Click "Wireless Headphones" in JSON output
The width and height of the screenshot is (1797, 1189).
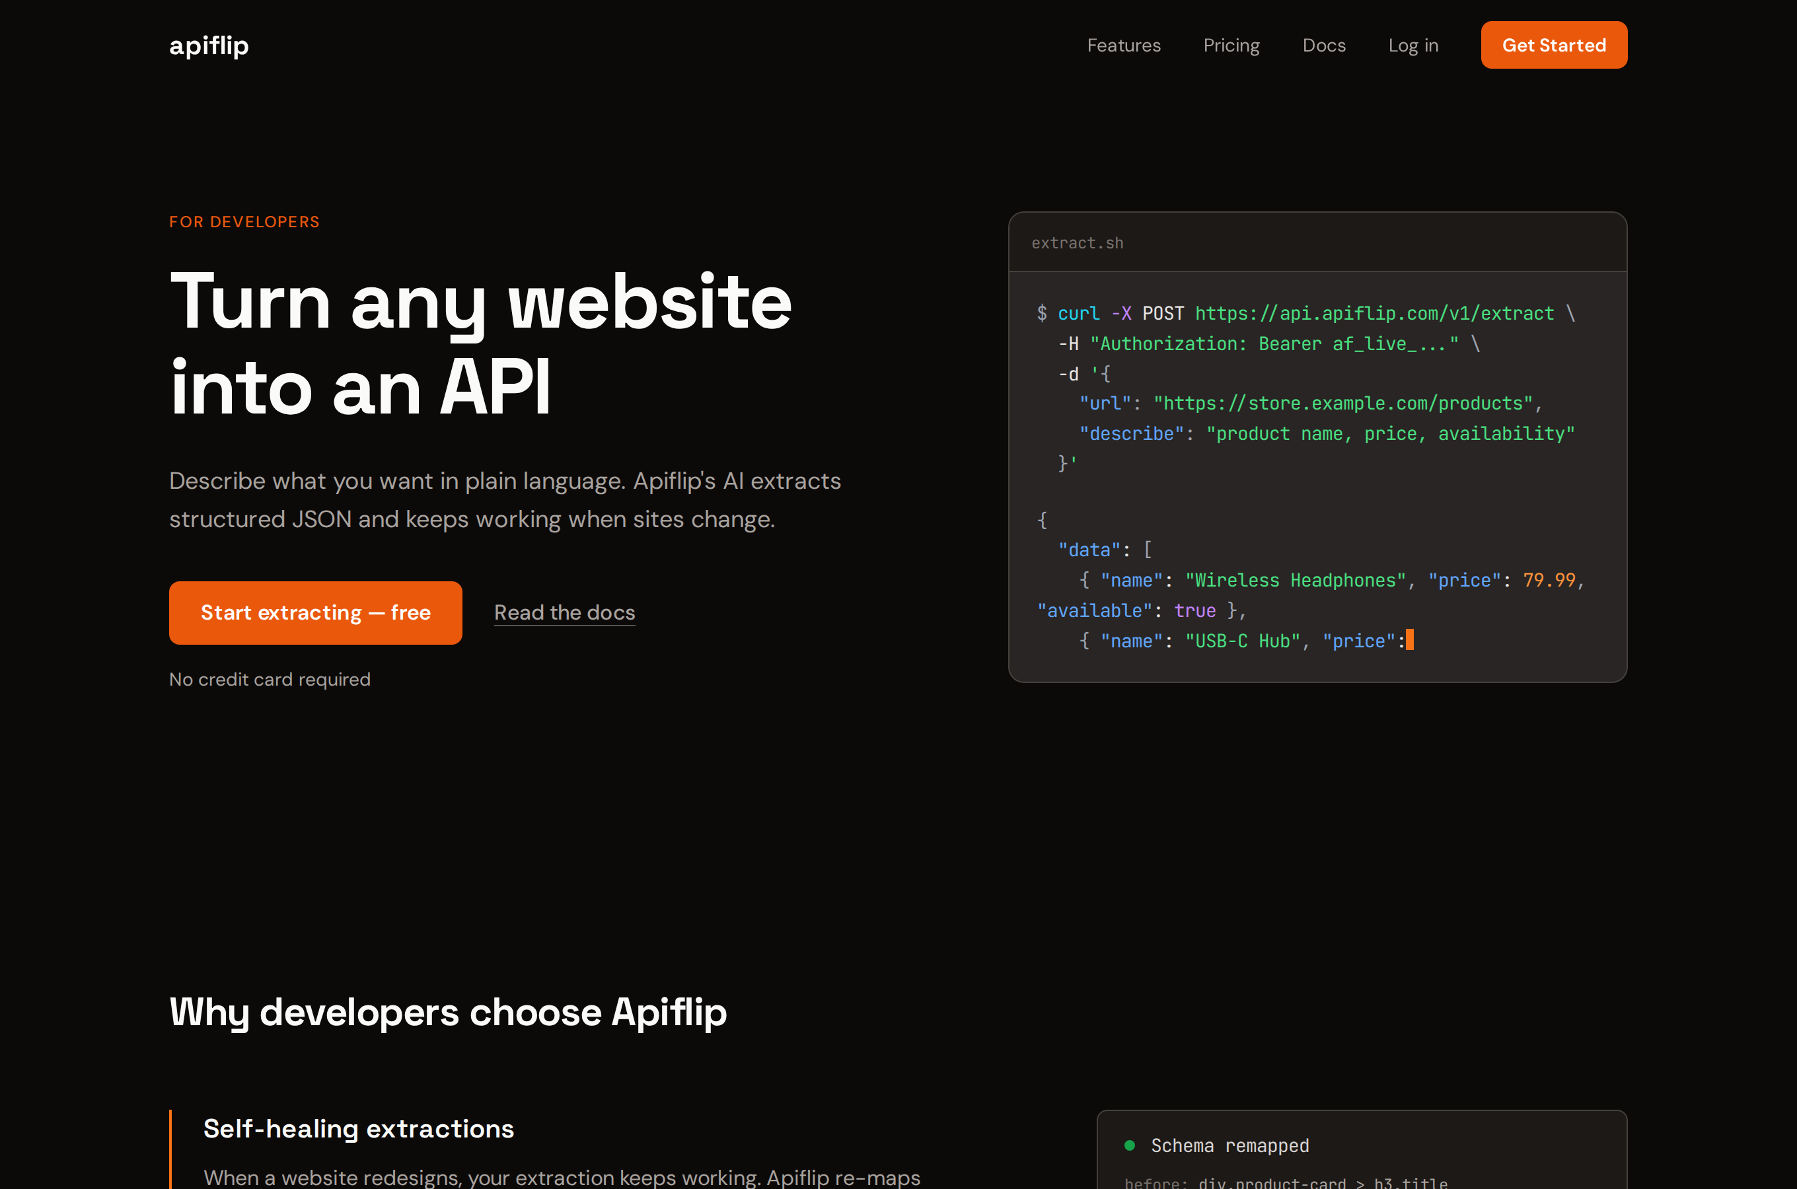(1296, 580)
